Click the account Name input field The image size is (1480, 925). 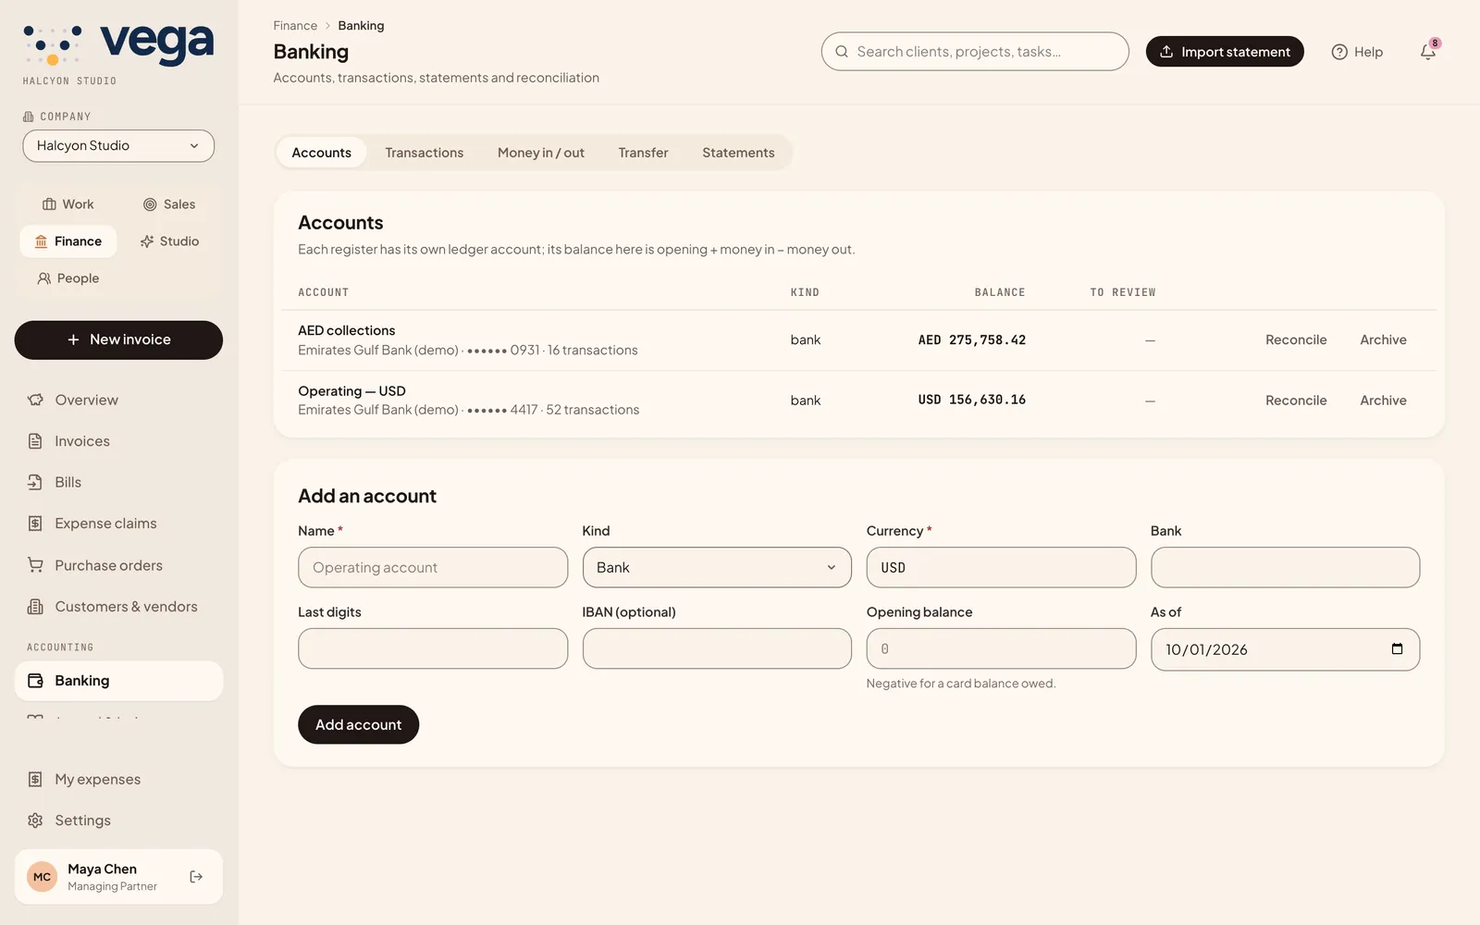pyautogui.click(x=433, y=567)
